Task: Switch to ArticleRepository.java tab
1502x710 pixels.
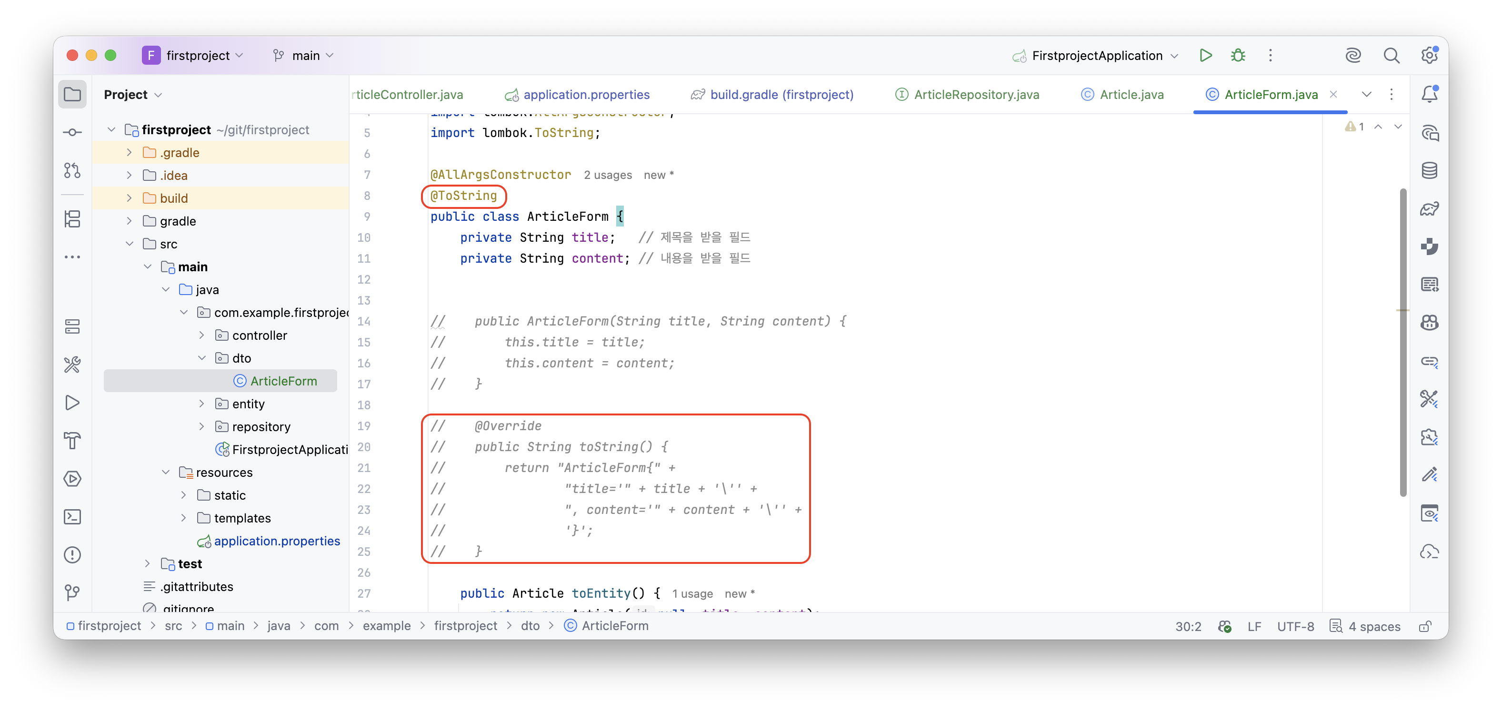Action: pyautogui.click(x=967, y=94)
